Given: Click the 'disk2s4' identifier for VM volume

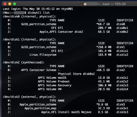Looking at the screenshot, I should [x=122, y=89].
